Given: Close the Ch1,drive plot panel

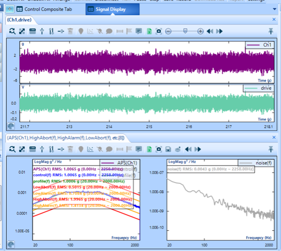Looking at the screenshot, I should click(x=274, y=20).
